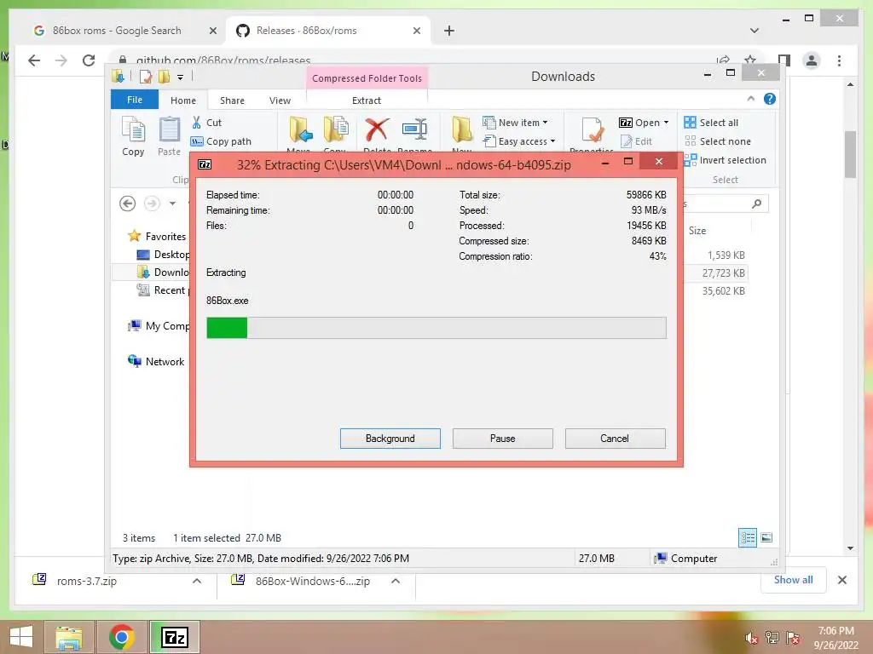This screenshot has height=654, width=873.
Task: Close Chrome downloads bar
Action: (841, 580)
